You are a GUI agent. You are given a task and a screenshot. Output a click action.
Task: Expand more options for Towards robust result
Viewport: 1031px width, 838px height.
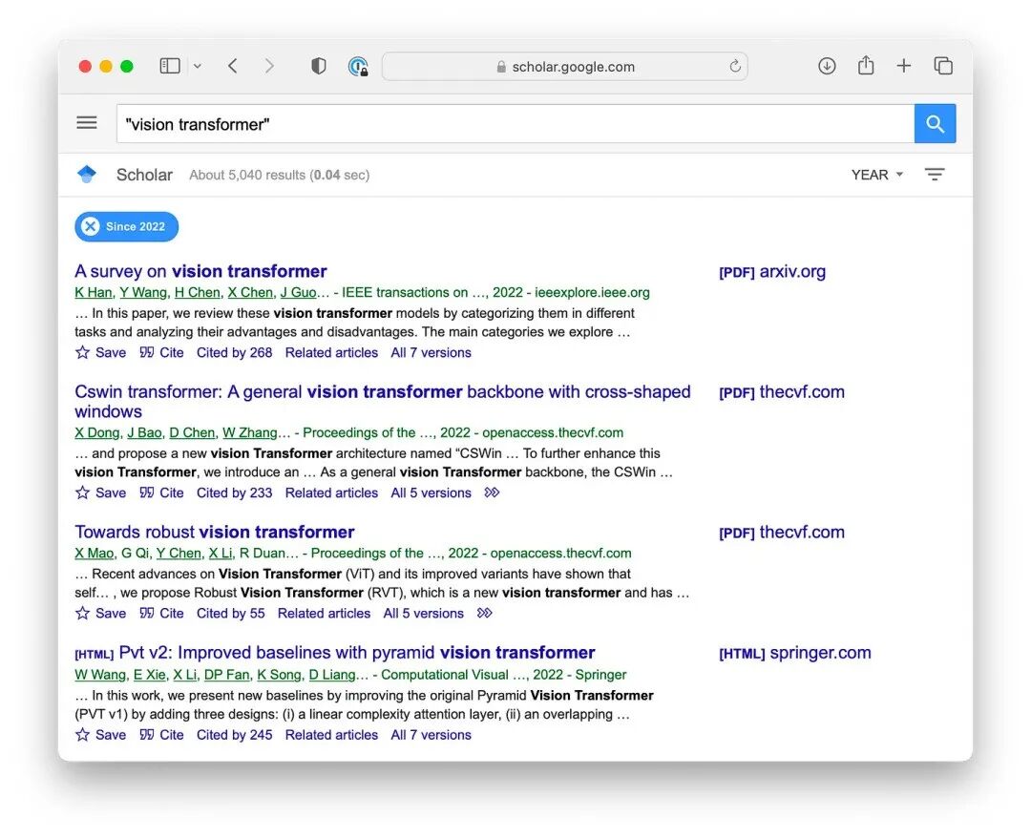tap(485, 613)
